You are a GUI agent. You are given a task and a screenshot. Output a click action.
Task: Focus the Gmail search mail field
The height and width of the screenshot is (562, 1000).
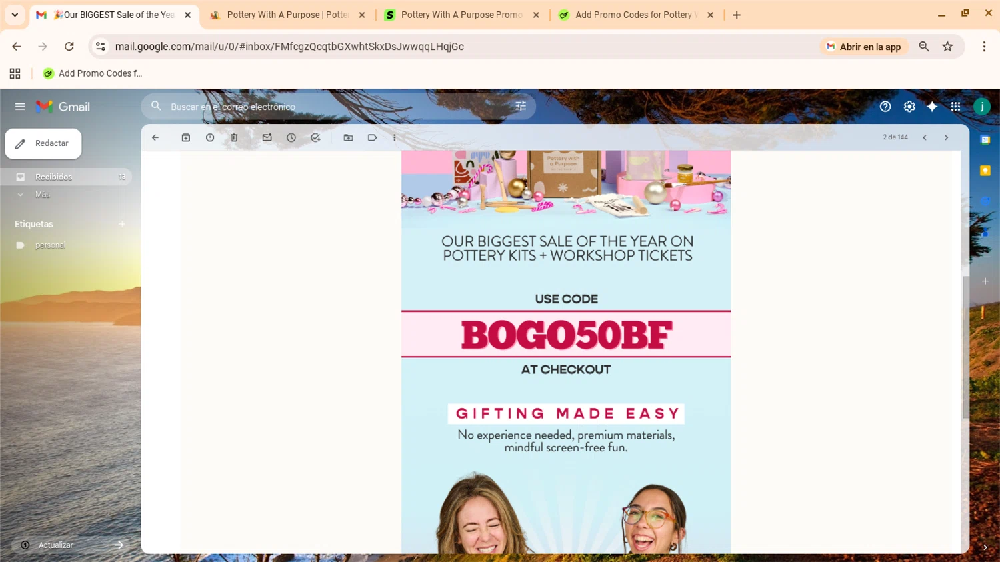coord(339,107)
